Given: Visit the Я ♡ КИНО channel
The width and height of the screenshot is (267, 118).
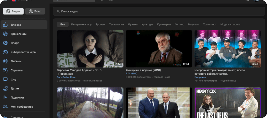Looking at the screenshot, I should tap(131, 74).
